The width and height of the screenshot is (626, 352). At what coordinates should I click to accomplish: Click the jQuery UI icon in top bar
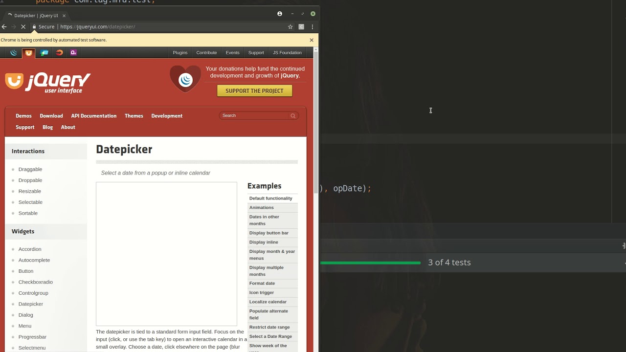point(29,53)
